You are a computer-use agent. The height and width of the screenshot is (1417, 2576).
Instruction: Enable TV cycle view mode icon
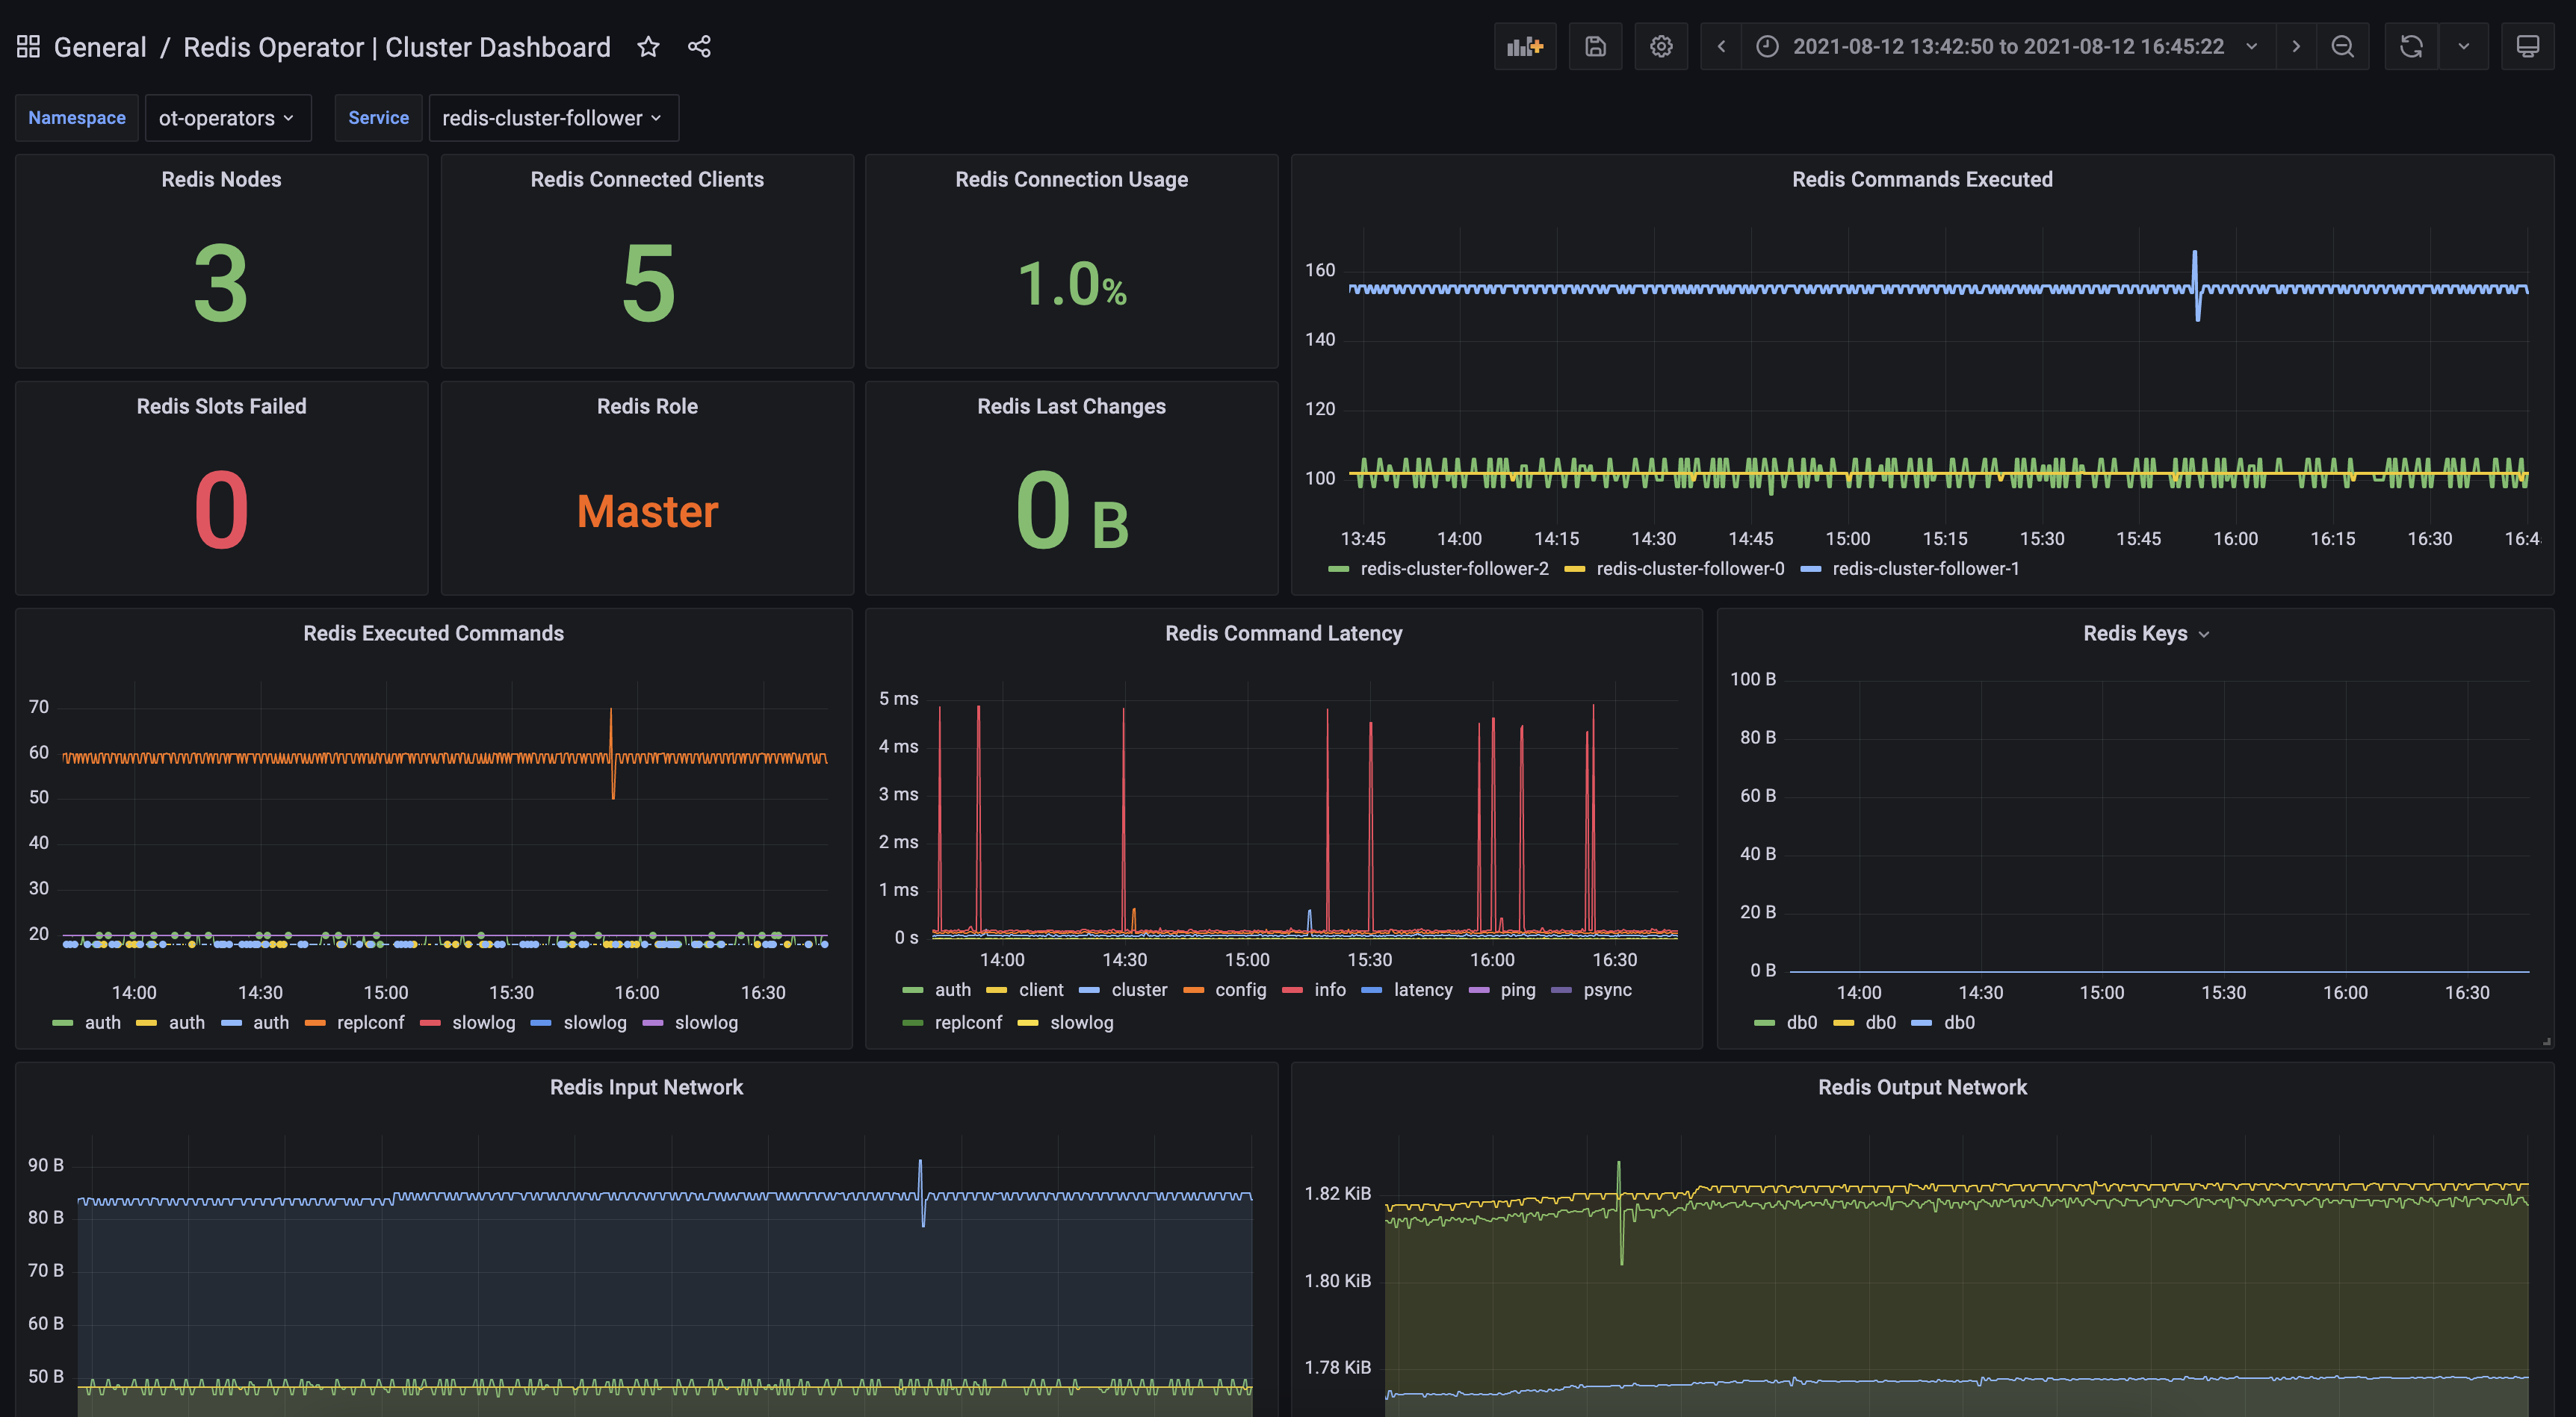2529,46
